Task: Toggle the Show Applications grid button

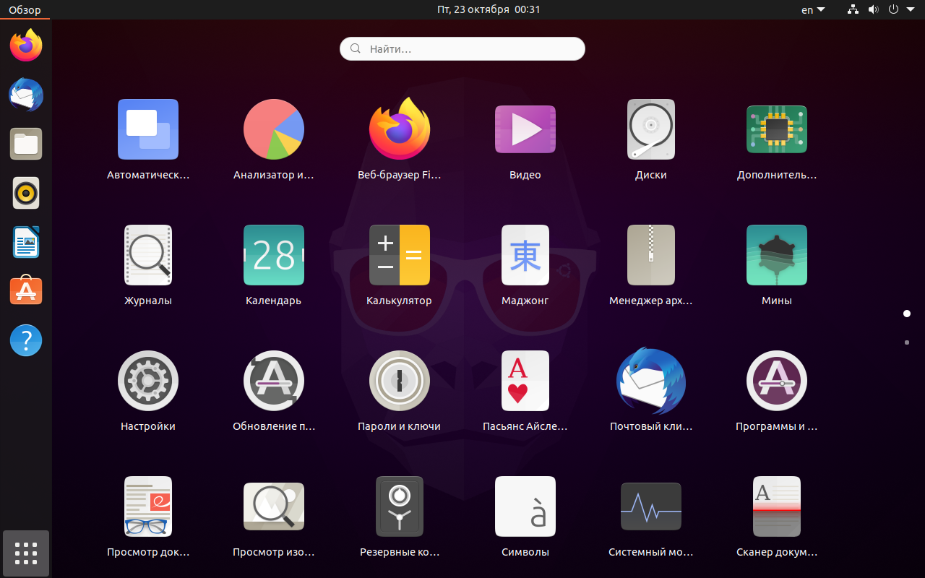Action: point(26,553)
